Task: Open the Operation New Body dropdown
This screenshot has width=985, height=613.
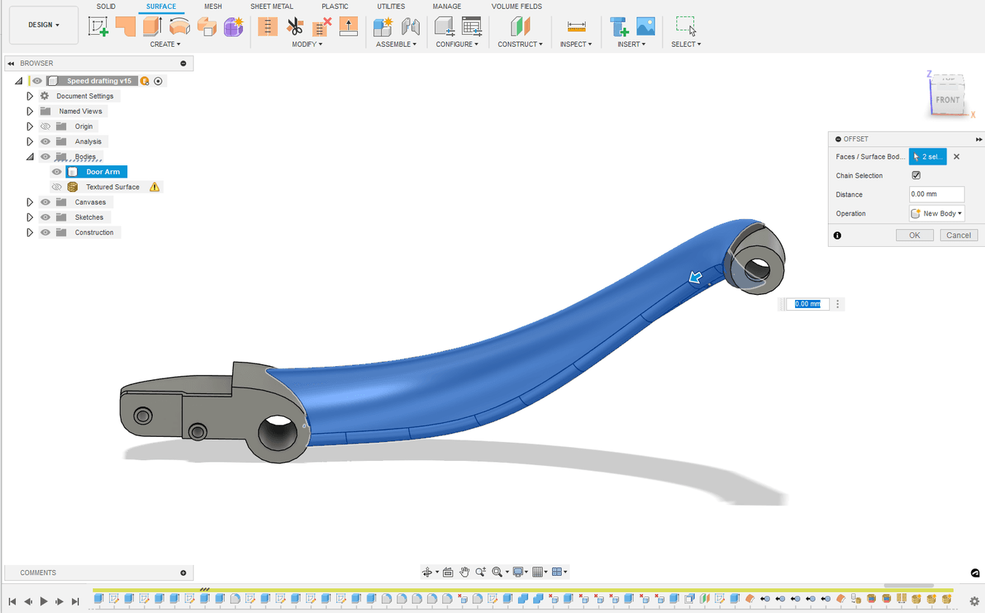Action: click(x=937, y=213)
